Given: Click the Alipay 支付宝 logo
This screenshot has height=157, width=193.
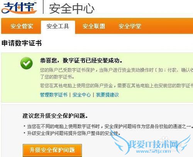Looking at the screenshot, I should [x=19, y=7].
